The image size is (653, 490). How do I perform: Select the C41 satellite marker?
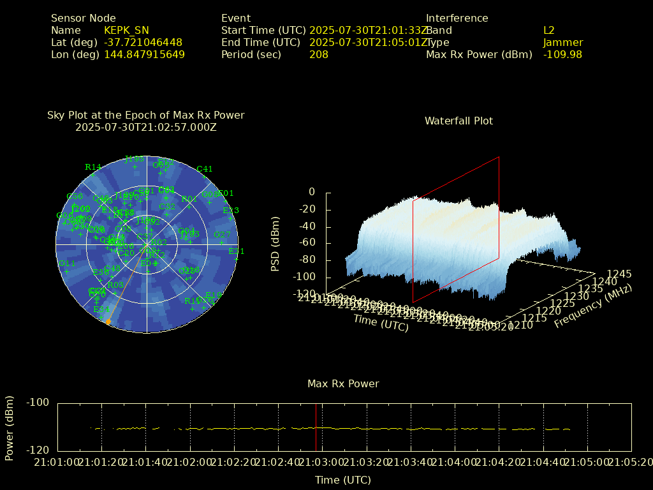click(x=205, y=177)
